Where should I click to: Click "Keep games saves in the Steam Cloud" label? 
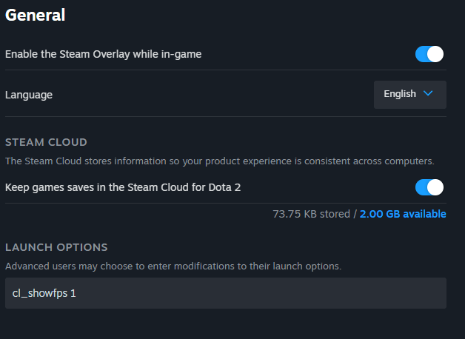[x=123, y=187]
